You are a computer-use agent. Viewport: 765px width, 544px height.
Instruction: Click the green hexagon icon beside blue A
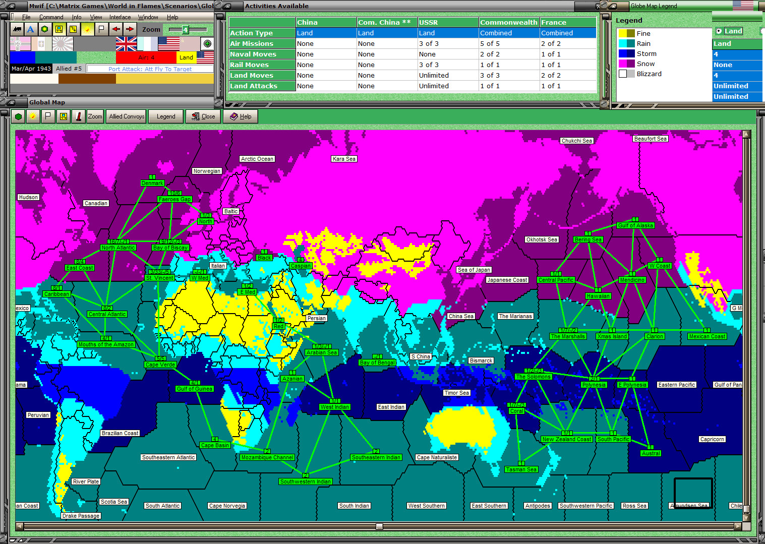[45, 29]
